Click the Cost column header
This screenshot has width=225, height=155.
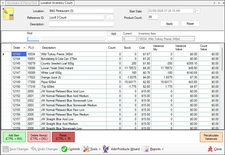coord(144,48)
